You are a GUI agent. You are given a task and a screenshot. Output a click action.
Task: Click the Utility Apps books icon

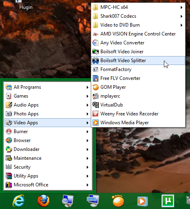[9, 176]
